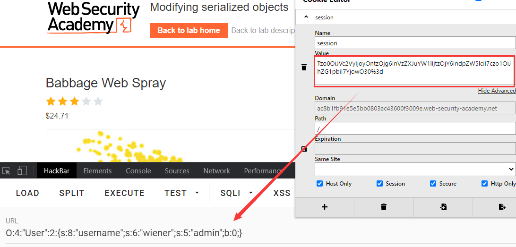This screenshot has width=516, height=247.
Task: Click the import cookies icon
Action: (x=443, y=207)
